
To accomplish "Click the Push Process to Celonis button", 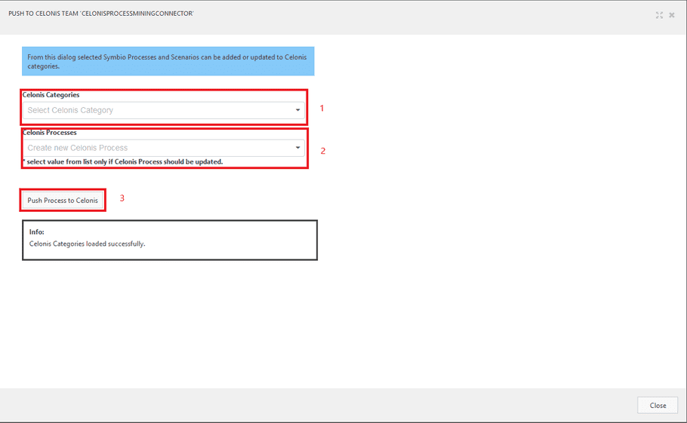I will (x=63, y=201).
